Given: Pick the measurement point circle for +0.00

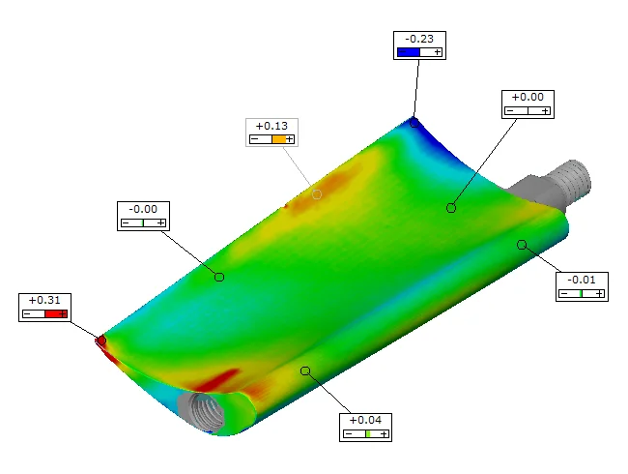Looking at the screenshot, I should point(450,207).
